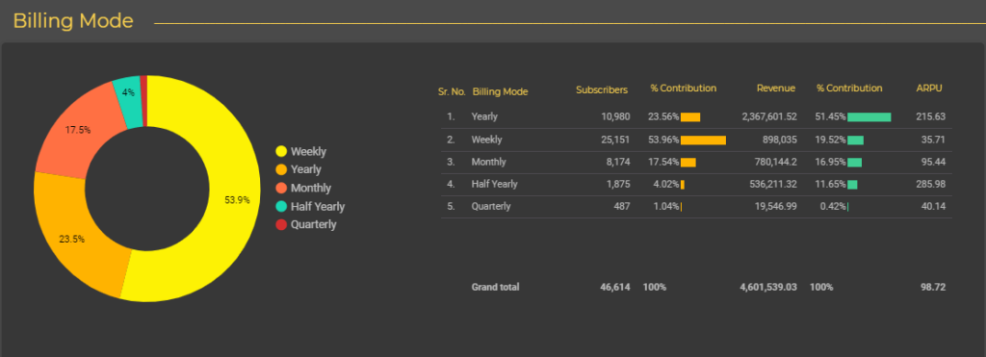Screen dimensions: 986x357
Task: Select the Weekly row in table
Action: click(696, 140)
